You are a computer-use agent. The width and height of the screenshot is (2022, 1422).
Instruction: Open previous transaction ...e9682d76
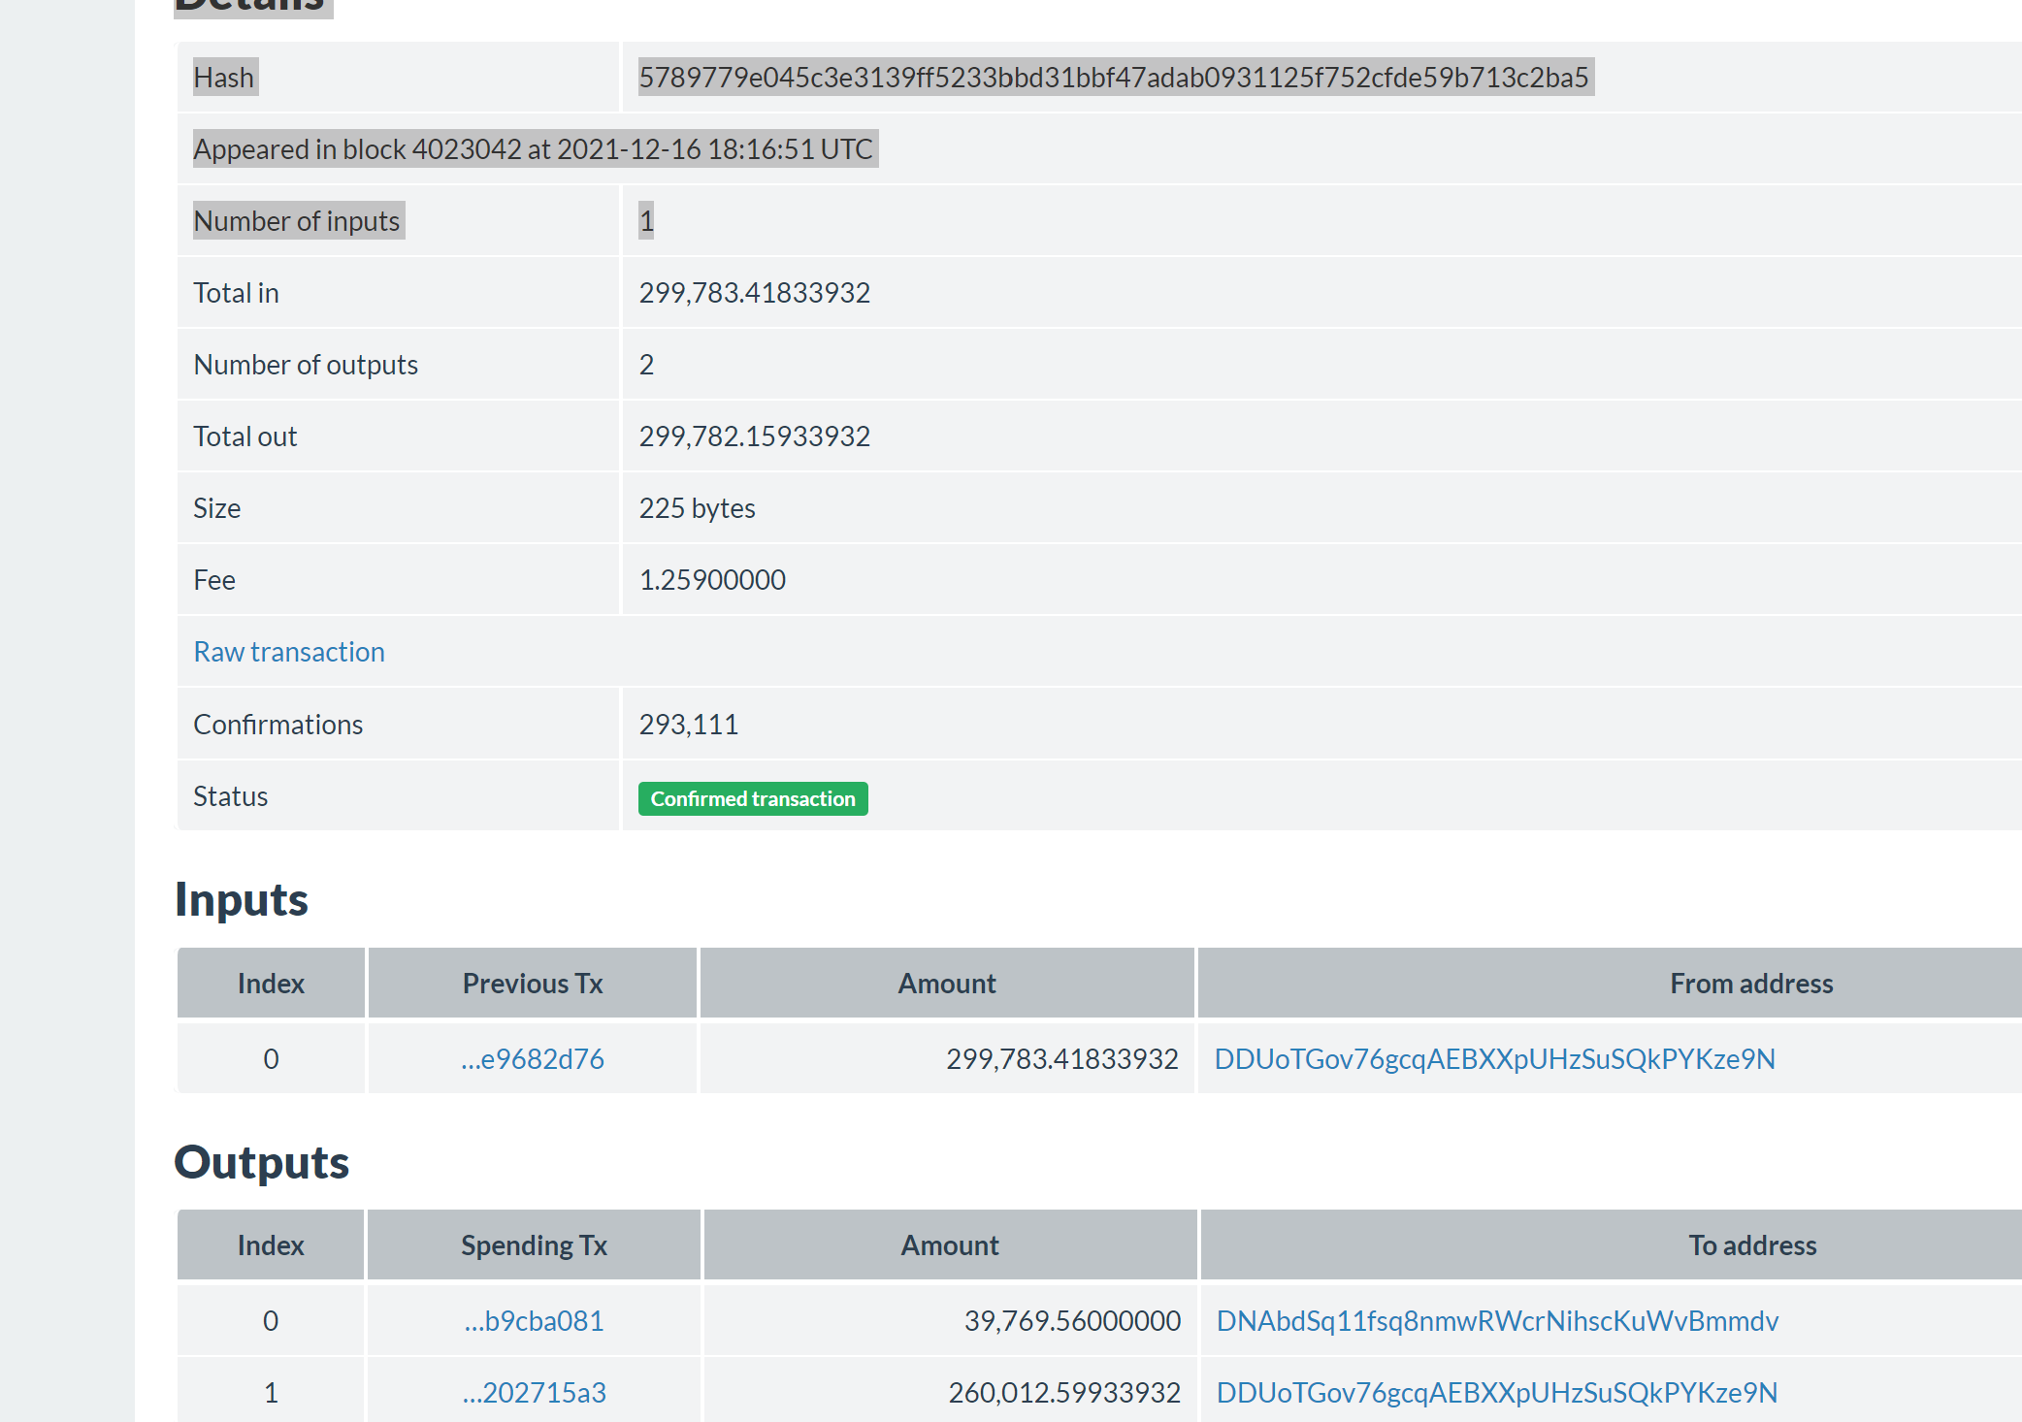[532, 1058]
